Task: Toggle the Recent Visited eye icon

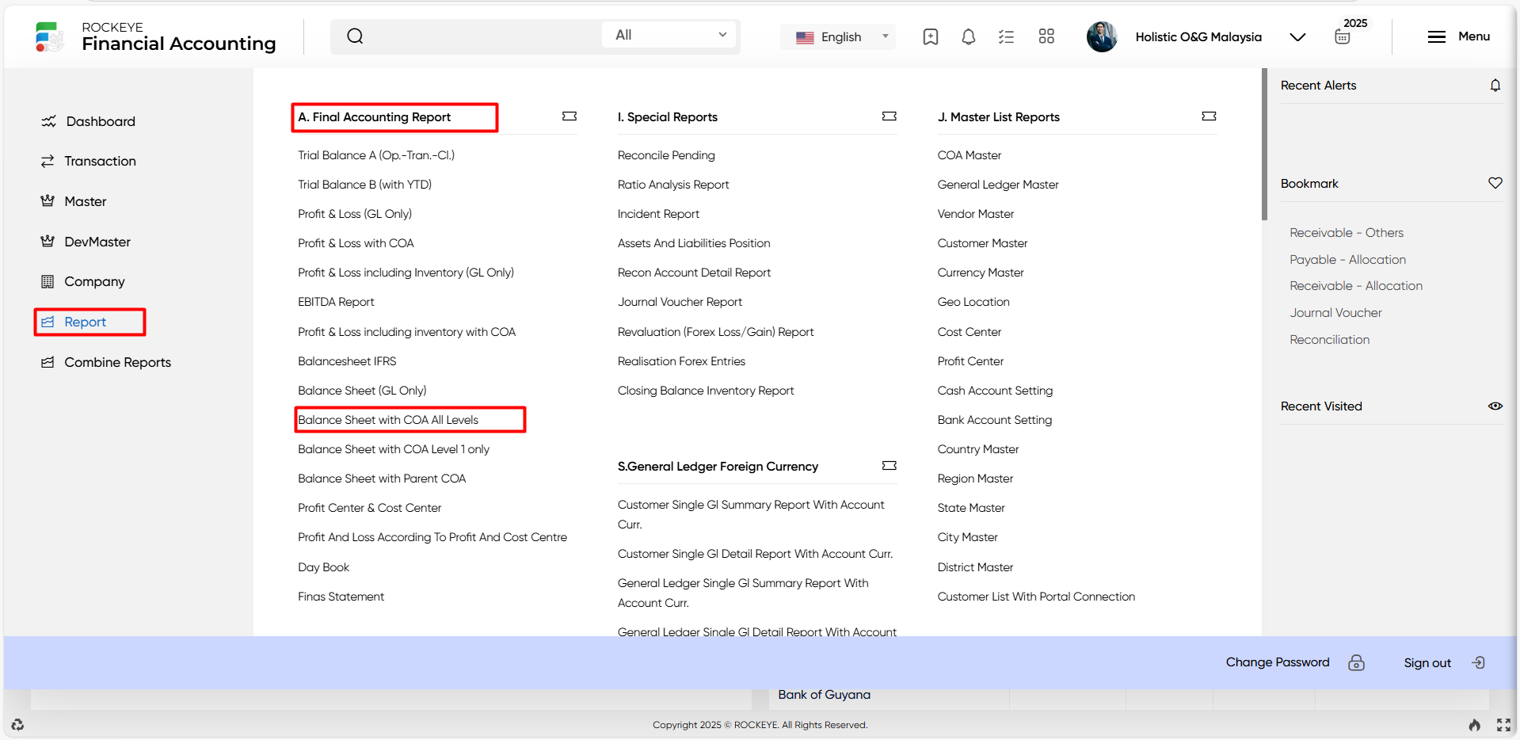Action: pos(1495,406)
